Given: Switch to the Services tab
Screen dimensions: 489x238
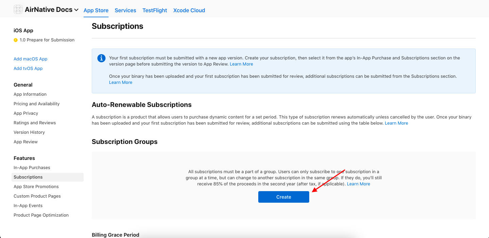Looking at the screenshot, I should click(x=125, y=11).
